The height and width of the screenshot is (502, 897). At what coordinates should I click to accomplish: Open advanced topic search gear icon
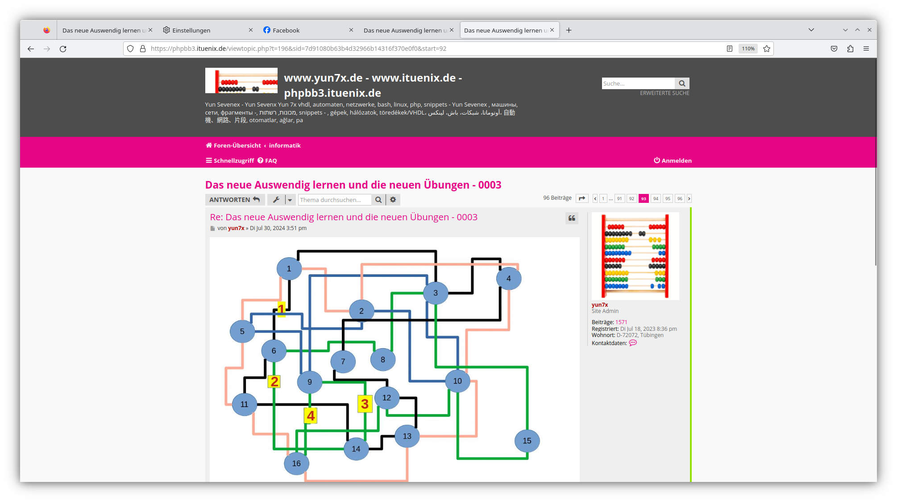(393, 200)
